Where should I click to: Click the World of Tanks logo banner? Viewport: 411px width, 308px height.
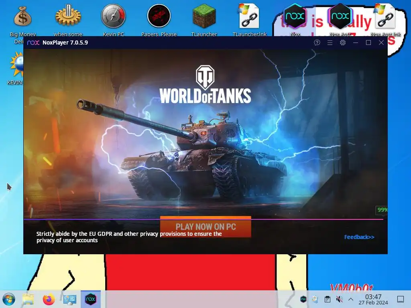[205, 84]
